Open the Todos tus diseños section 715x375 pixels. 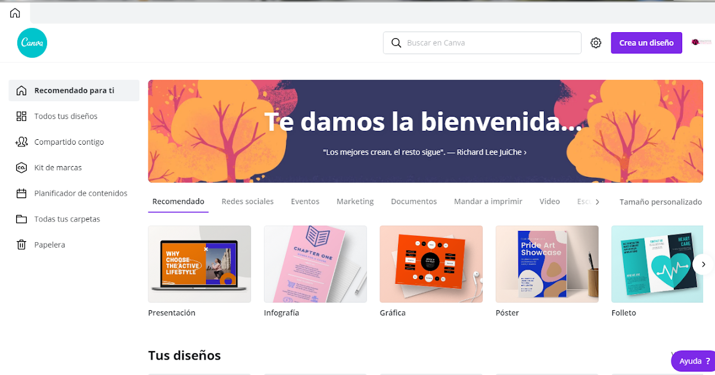66,116
